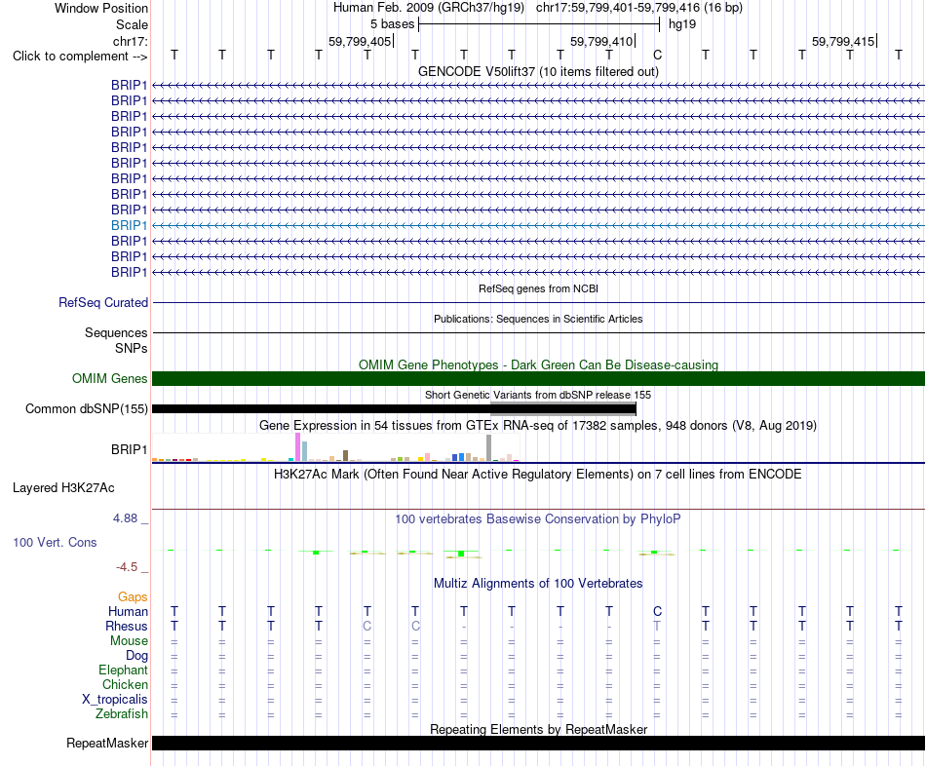This screenshot has height=766, width=926.
Task: Click the Layered H3K27Ac label
Action: click(x=63, y=488)
